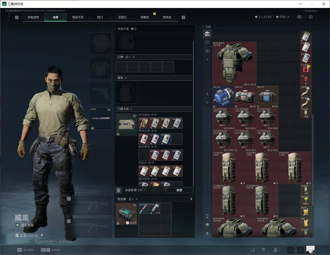Swap the melee weapon slot item
330x255 pixels.
tap(109, 110)
